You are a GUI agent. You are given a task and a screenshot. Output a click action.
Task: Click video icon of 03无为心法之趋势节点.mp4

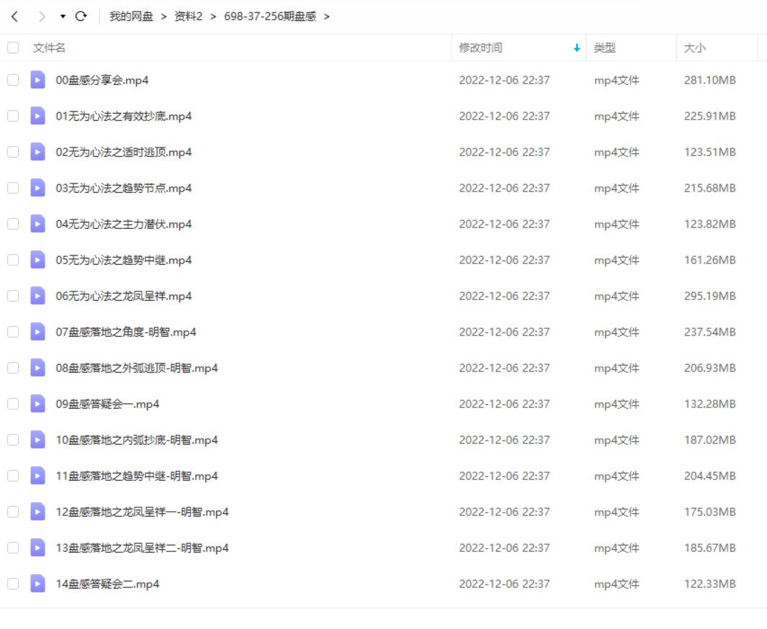37,188
